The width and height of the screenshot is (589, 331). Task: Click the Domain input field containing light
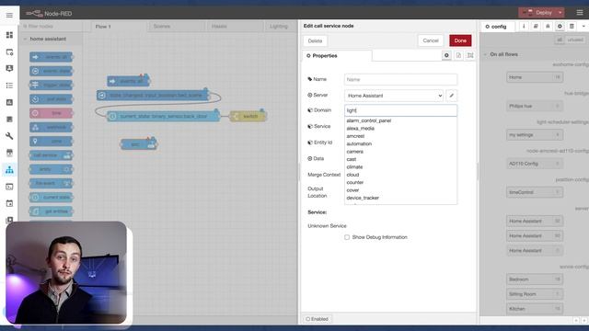(x=401, y=110)
